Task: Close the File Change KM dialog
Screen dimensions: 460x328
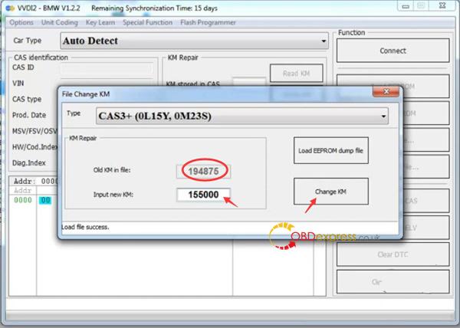Action: (386, 92)
